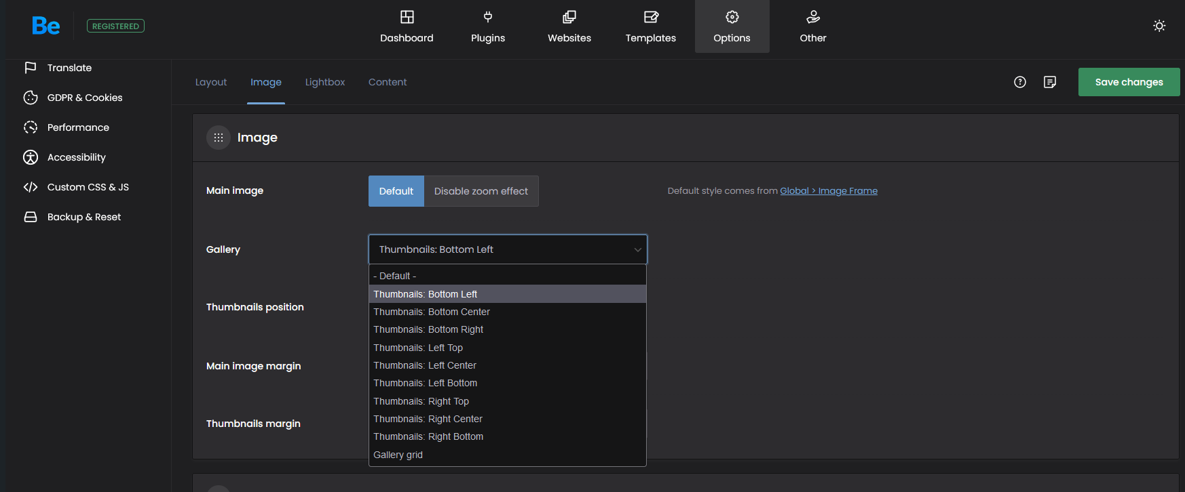Switch to the Content tab
This screenshot has width=1185, height=492.
pos(388,82)
